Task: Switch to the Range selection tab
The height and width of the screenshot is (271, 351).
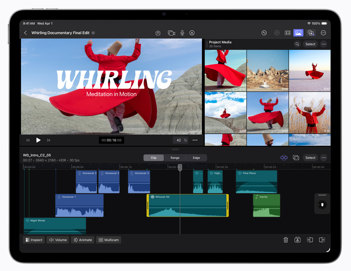Action: pos(175,158)
